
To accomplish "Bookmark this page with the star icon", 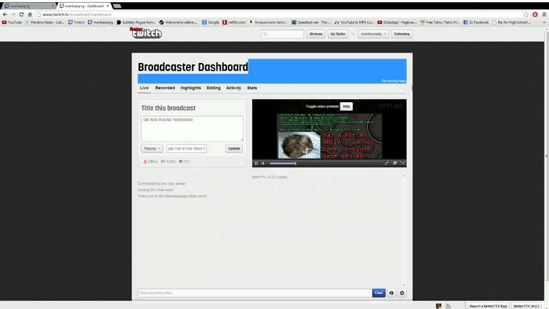I will coord(526,14).
